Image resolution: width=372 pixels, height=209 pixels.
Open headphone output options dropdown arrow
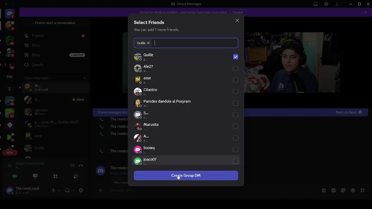(73, 190)
